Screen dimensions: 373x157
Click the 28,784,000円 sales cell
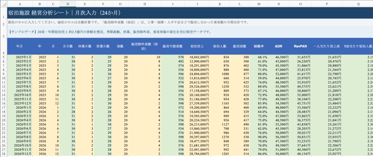[x=197, y=154]
